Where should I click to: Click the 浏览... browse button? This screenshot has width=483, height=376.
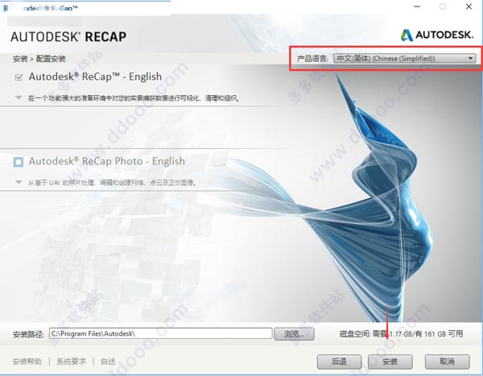[294, 334]
